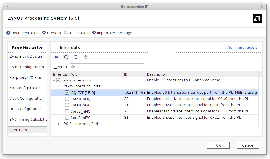Click the back arrow toolbar icon
The height and width of the screenshot is (159, 270).
point(56,57)
